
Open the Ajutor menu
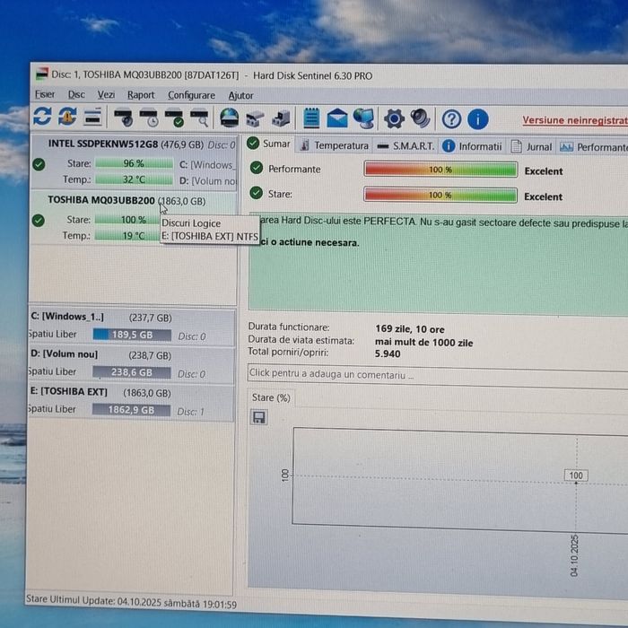[240, 96]
